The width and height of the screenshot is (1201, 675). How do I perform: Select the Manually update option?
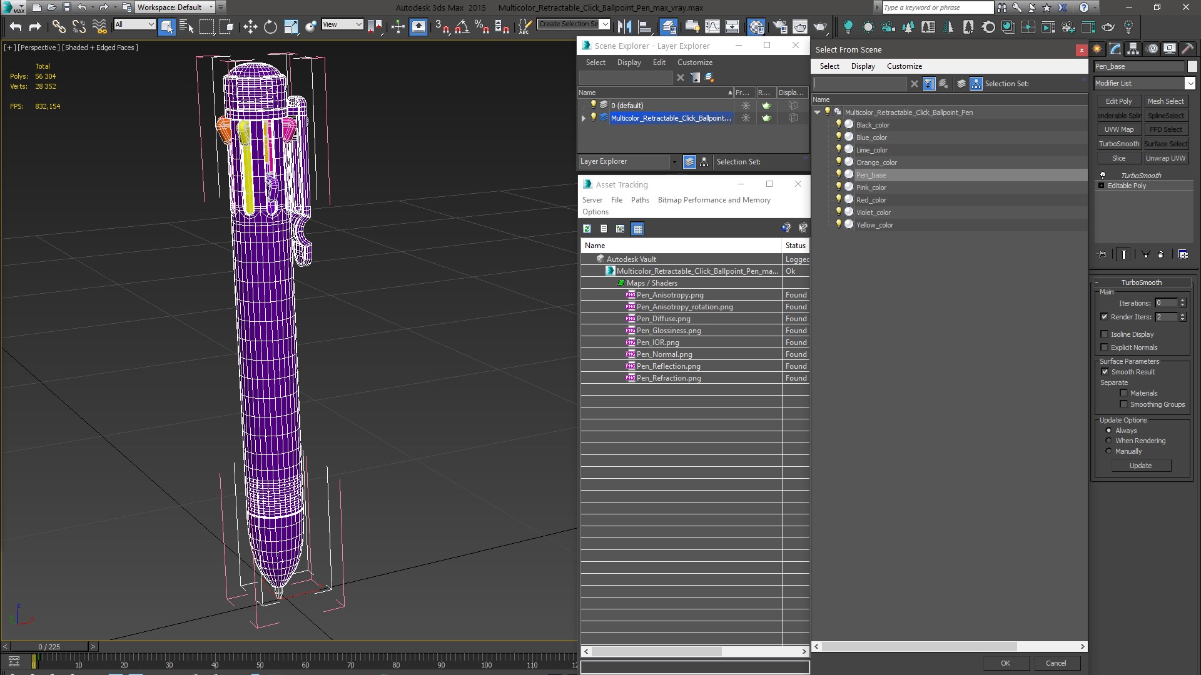pyautogui.click(x=1109, y=451)
